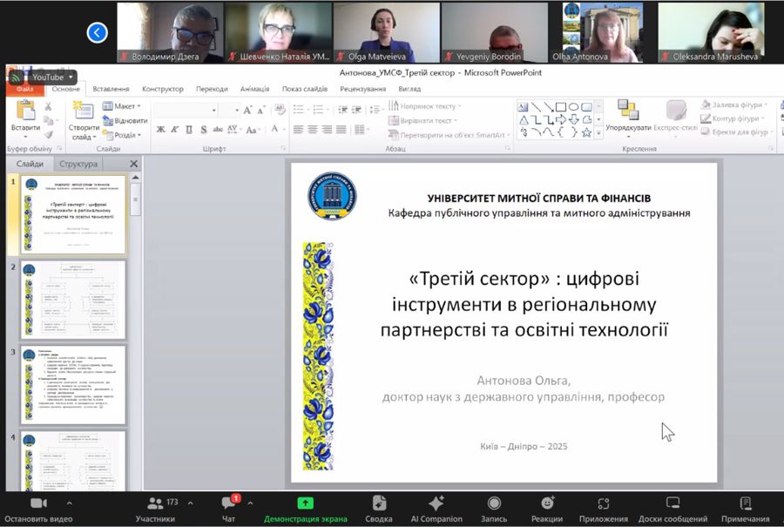Click the Paste (Вставити) clipboard icon
Screen dimensions: 784x527
(25, 110)
